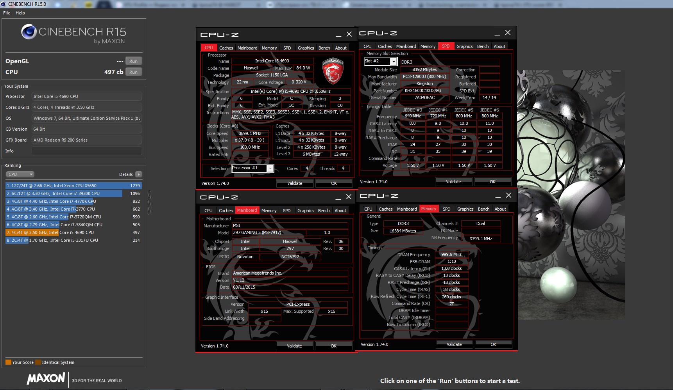Viewport: 673px width, 390px height.
Task: Click OK in top-right CPU-Z SPD window
Action: [x=492, y=182]
